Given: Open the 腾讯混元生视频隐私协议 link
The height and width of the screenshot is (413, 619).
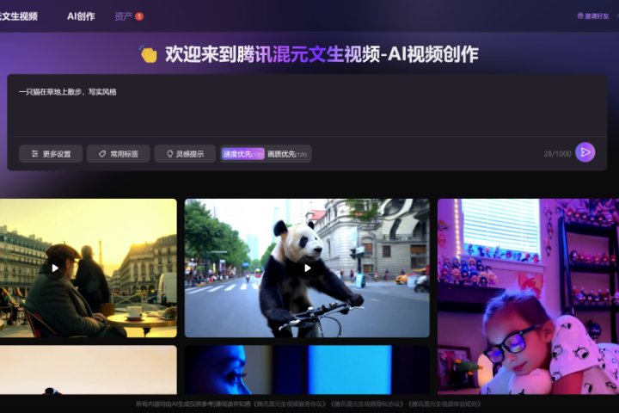Looking at the screenshot, I should (367, 404).
